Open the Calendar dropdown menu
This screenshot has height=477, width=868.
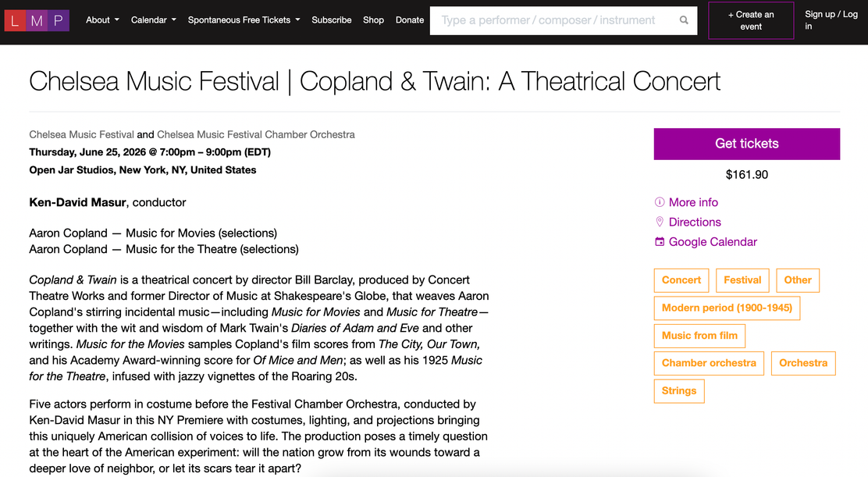pyautogui.click(x=153, y=20)
